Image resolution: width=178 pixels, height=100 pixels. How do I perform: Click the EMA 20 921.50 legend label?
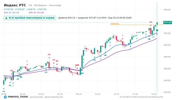(11, 13)
